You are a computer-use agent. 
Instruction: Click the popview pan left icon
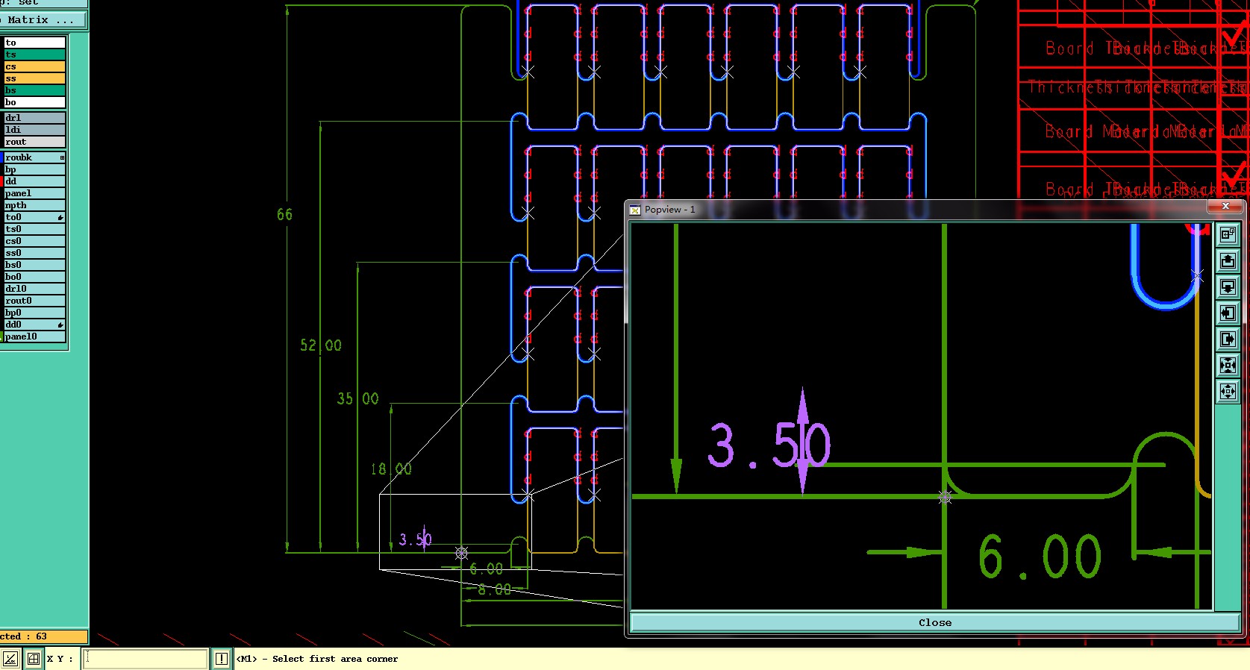tap(1228, 313)
